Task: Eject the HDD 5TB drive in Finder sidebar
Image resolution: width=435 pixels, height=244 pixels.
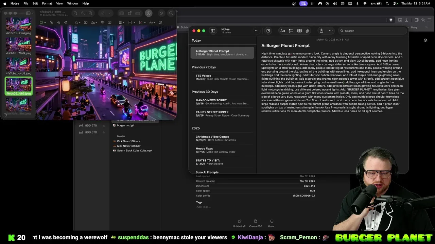Action: (x=104, y=126)
